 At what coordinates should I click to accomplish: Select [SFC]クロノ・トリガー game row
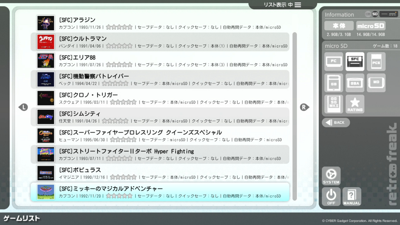160,98
